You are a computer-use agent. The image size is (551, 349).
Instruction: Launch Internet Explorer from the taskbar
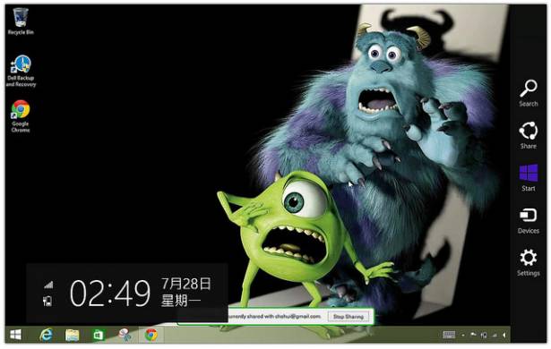[x=46, y=335]
